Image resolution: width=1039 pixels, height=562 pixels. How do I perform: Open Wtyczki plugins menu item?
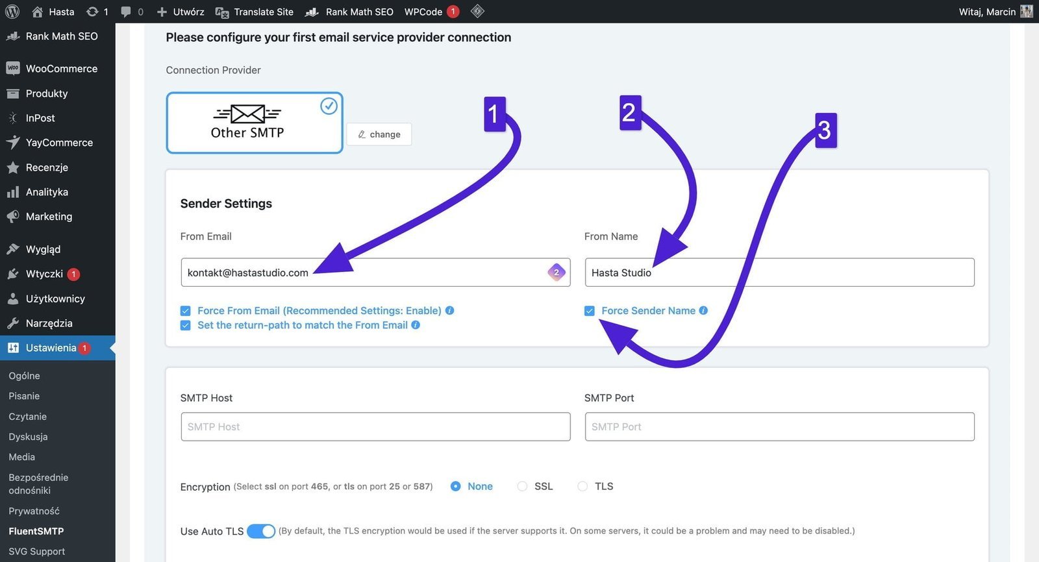pyautogui.click(x=44, y=274)
